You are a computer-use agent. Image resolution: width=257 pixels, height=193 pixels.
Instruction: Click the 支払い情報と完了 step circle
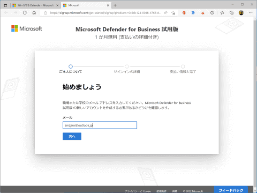[183, 66]
